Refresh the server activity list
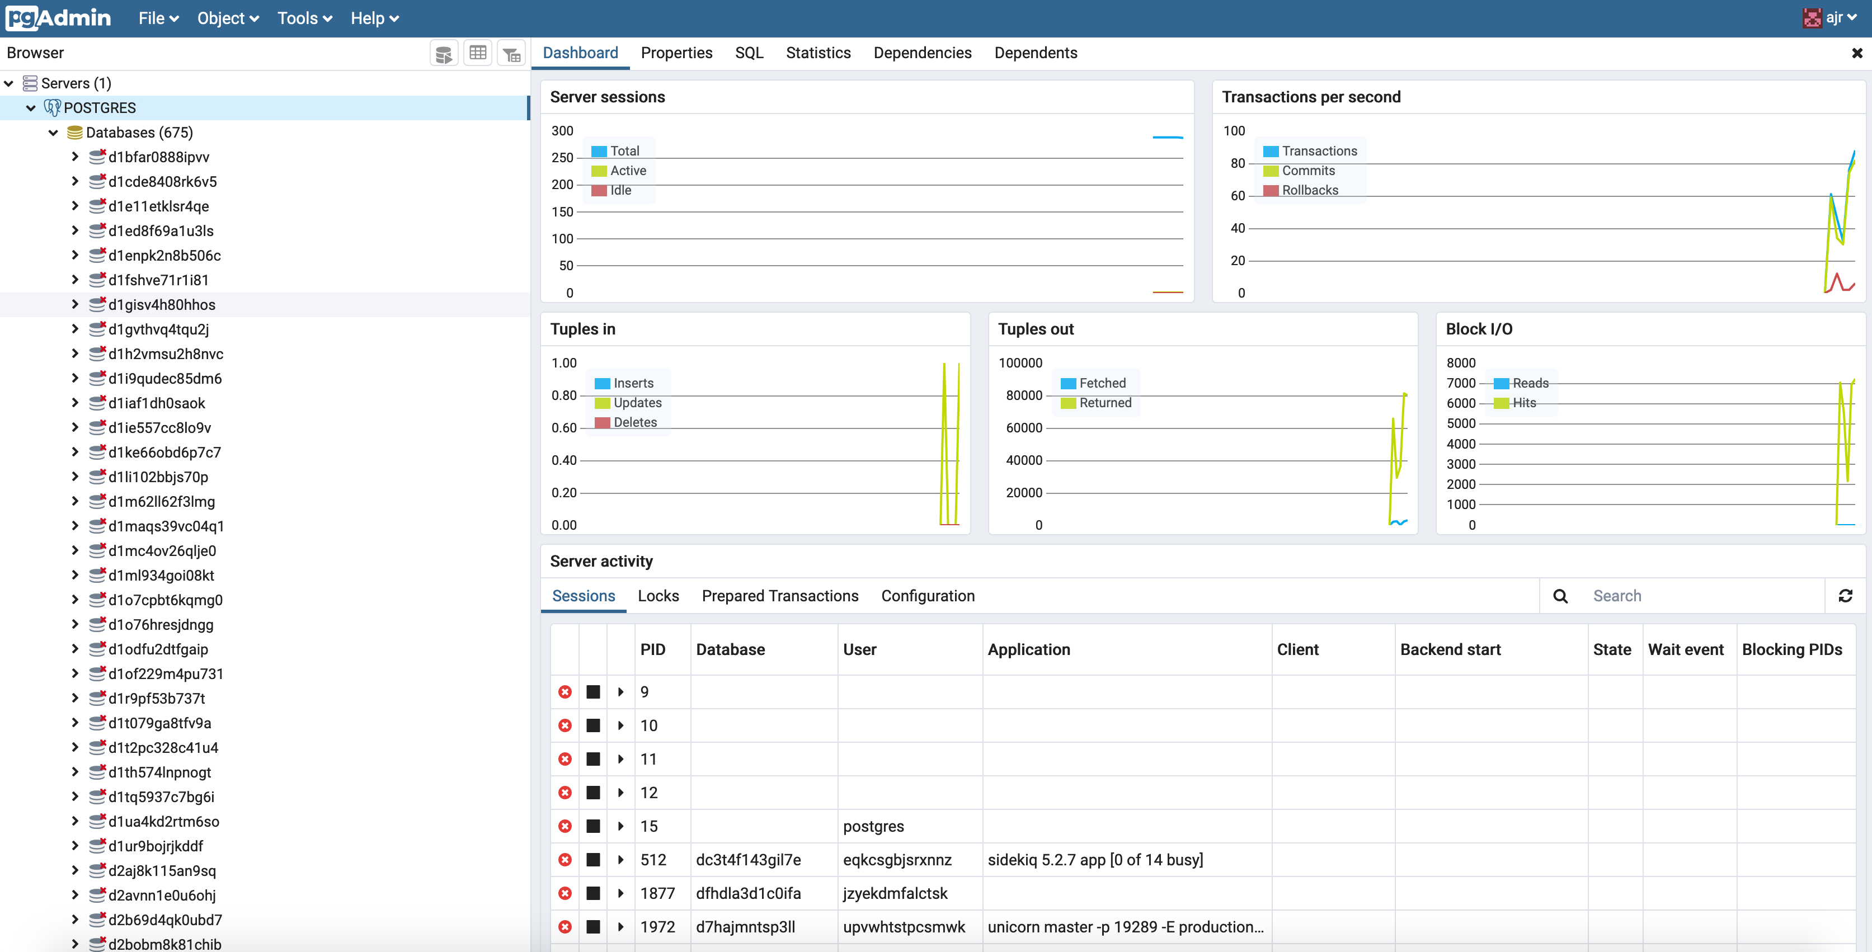This screenshot has width=1872, height=952. tap(1845, 596)
